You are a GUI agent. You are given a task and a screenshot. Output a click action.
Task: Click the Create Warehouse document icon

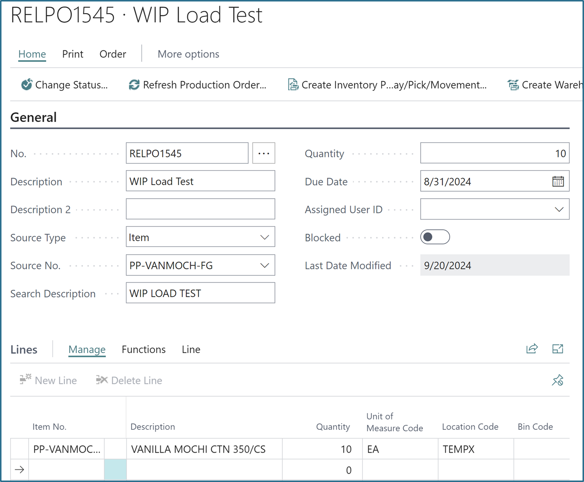512,85
